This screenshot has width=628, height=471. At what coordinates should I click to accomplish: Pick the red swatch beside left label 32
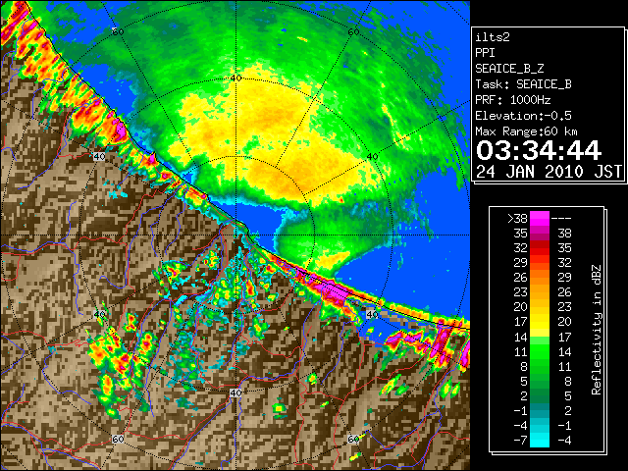click(x=540, y=248)
